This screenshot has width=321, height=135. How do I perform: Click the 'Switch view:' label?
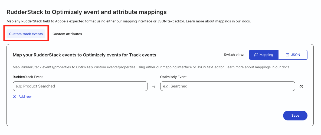coord(234,55)
